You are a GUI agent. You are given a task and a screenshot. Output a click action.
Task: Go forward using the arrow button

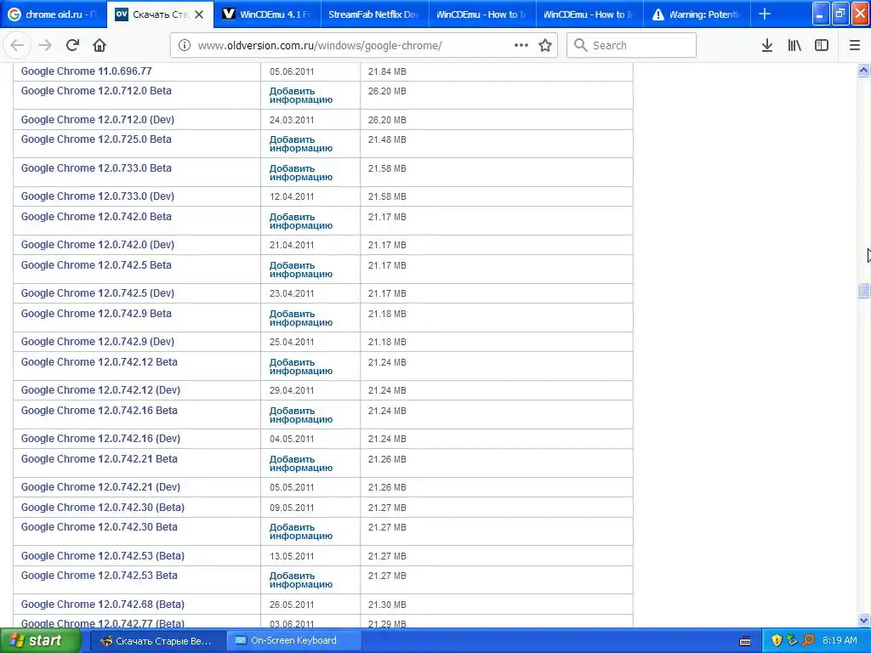(x=45, y=46)
